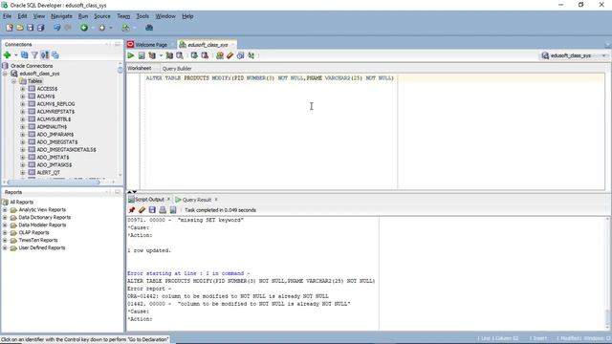Open the File menu

click(x=7, y=16)
